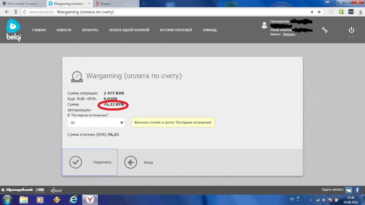Open the ПОМОЩЬ menu item

[x=210, y=30]
